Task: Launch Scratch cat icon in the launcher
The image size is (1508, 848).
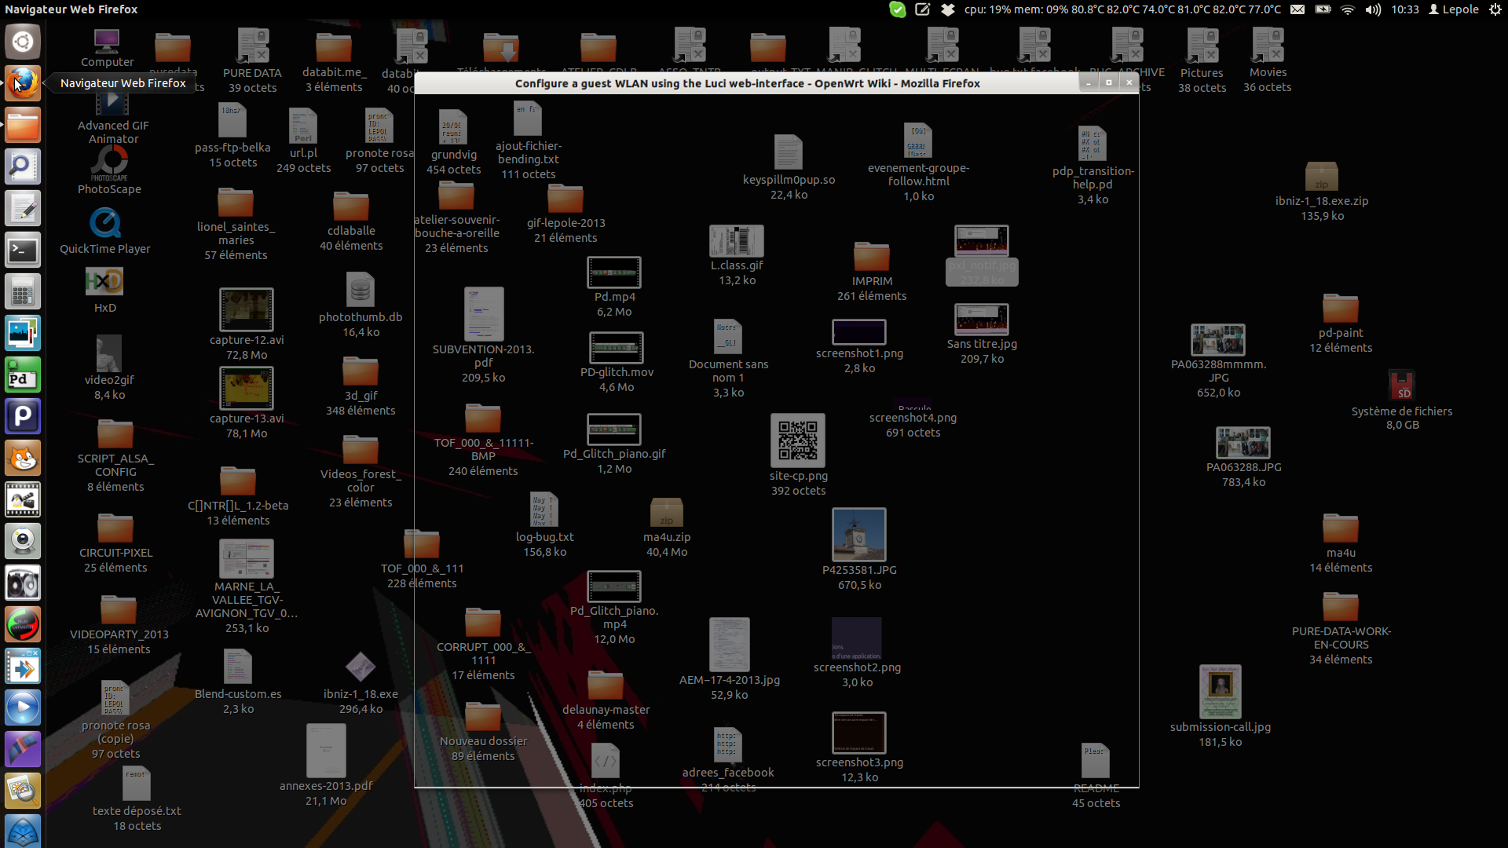Action: pos(23,459)
